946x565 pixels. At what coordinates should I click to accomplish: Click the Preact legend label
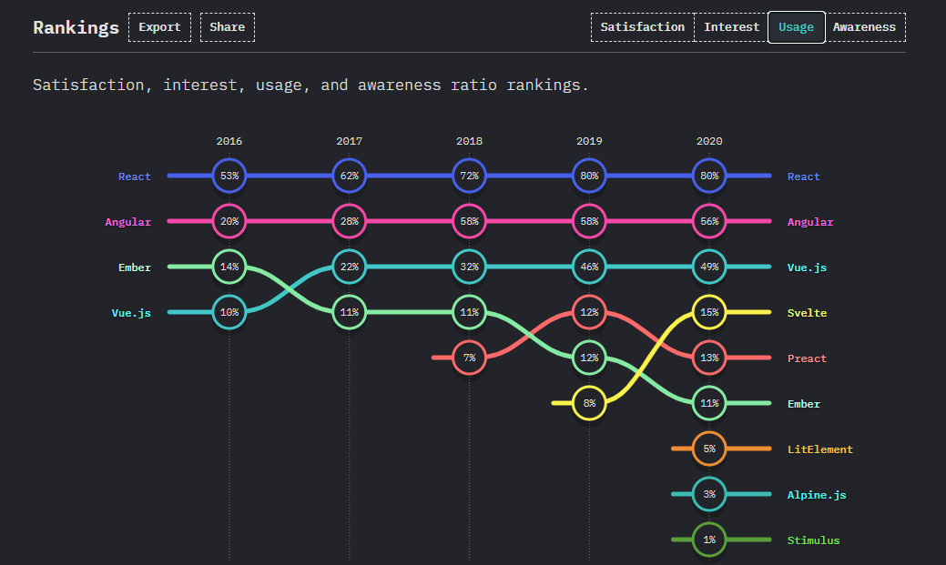pyautogui.click(x=808, y=358)
